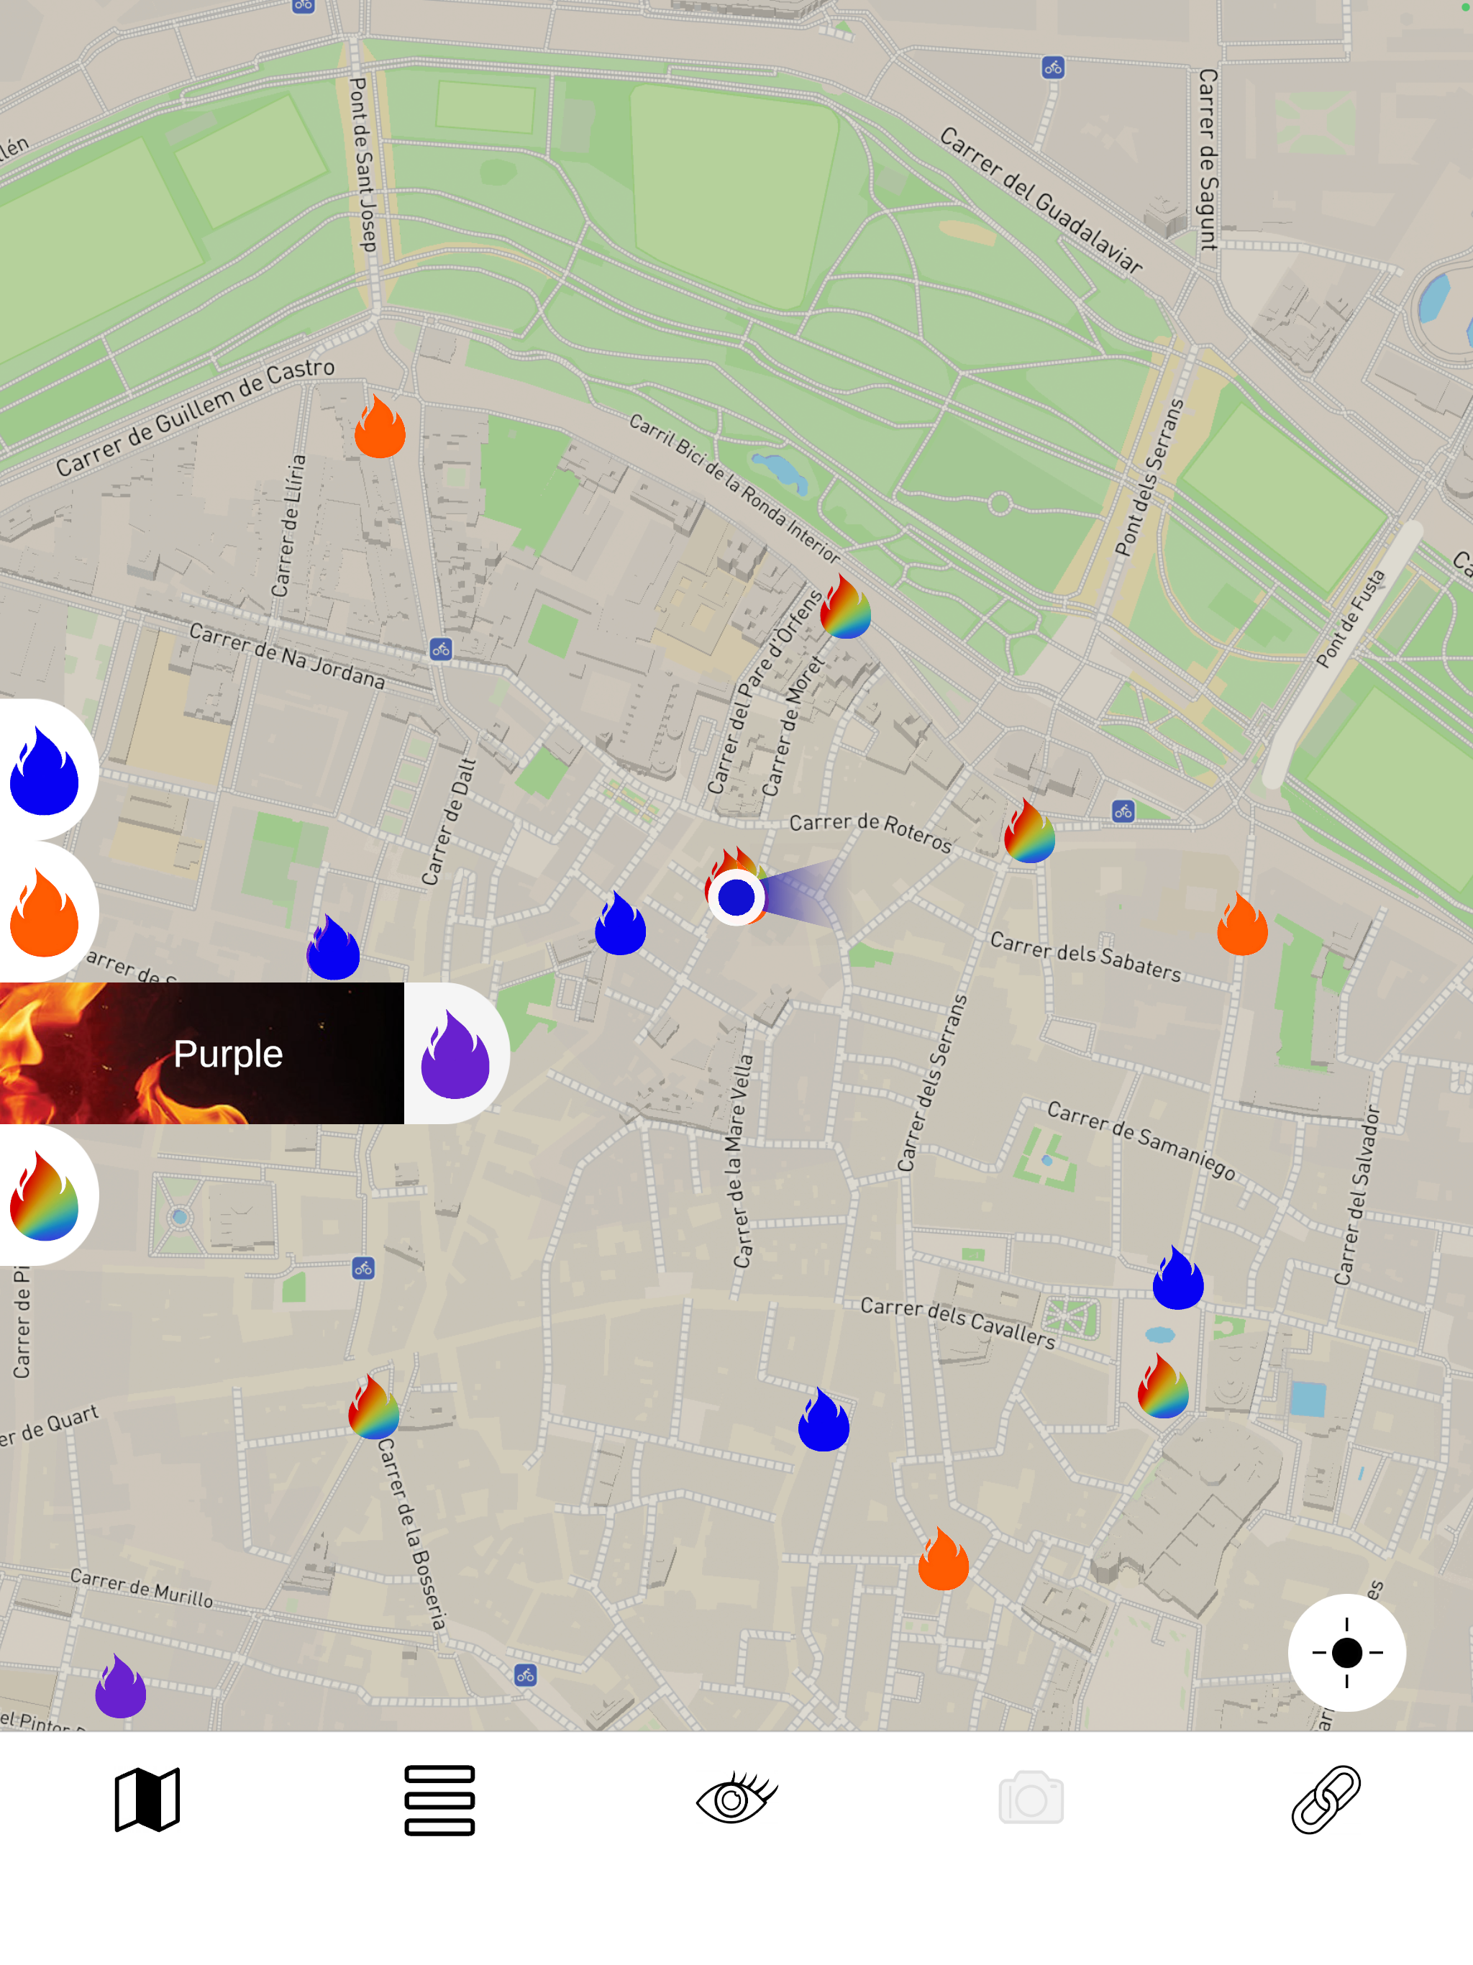Toggle the orange flame filter button
Screen dimensions: 1473x1965
pyautogui.click(x=45, y=911)
